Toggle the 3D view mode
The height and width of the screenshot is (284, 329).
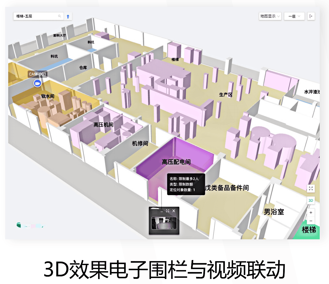pyautogui.click(x=311, y=200)
